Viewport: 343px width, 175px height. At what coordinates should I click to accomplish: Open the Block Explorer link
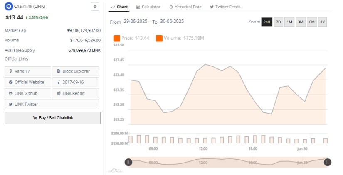[76, 71]
